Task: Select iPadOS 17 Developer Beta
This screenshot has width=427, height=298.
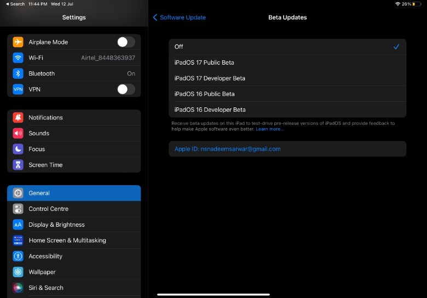Action: (287, 78)
